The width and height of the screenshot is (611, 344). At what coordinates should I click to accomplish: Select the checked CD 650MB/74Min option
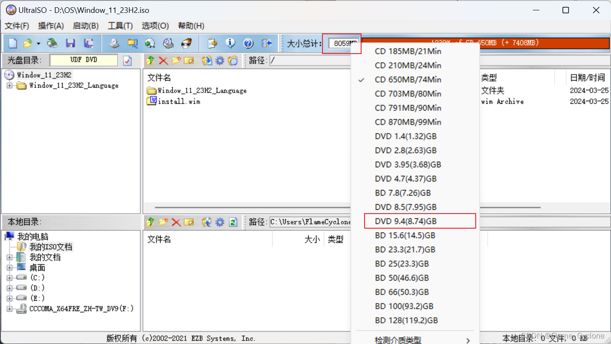point(415,79)
